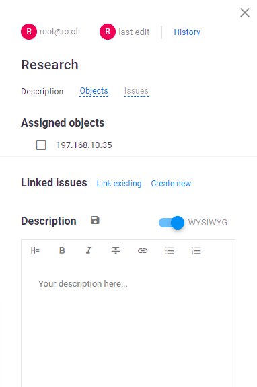Viewport: 257px width, 387px height.
Task: Click the last edit avatar
Action: 108,32
